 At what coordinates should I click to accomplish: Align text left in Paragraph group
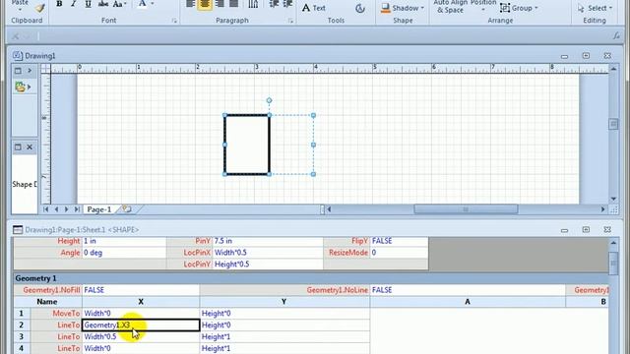point(190,4)
